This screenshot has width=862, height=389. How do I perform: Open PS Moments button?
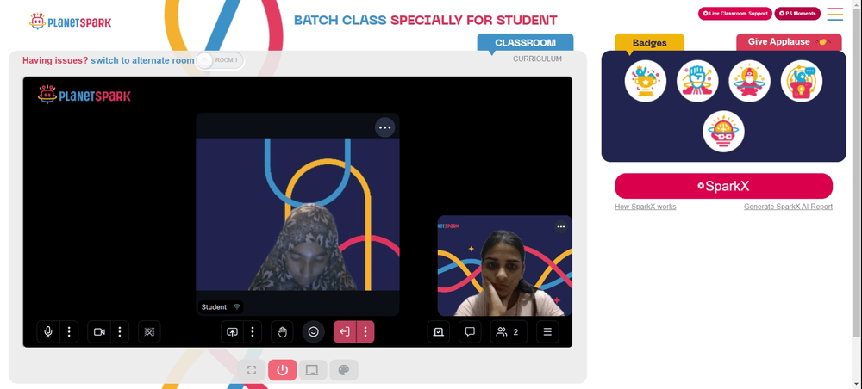(797, 14)
